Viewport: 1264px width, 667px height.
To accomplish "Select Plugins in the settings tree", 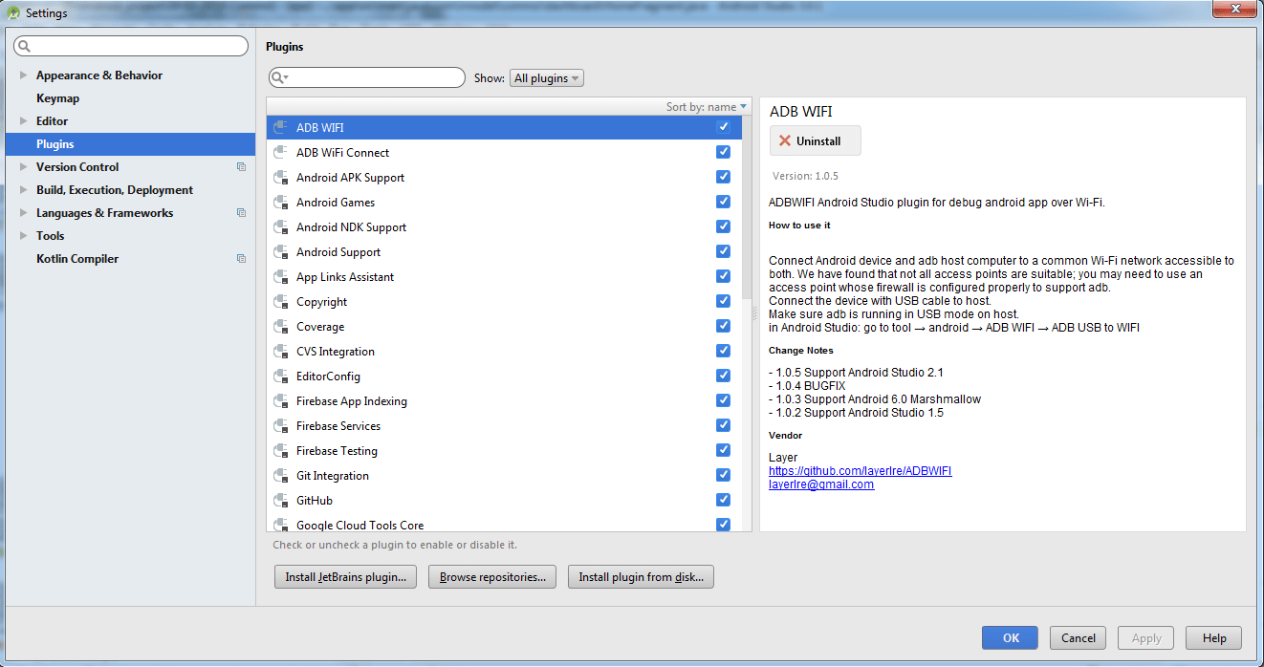I will click(x=130, y=144).
